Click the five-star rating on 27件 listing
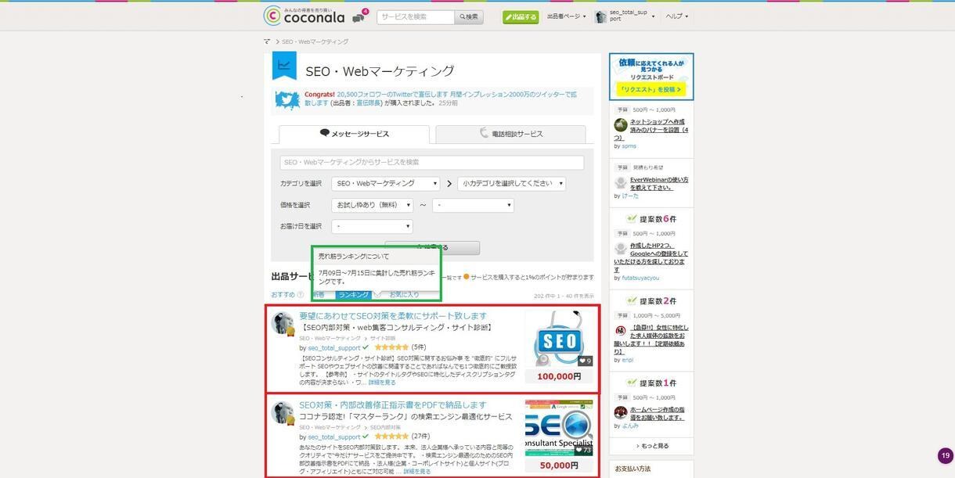This screenshot has height=478, width=955. pyautogui.click(x=391, y=437)
